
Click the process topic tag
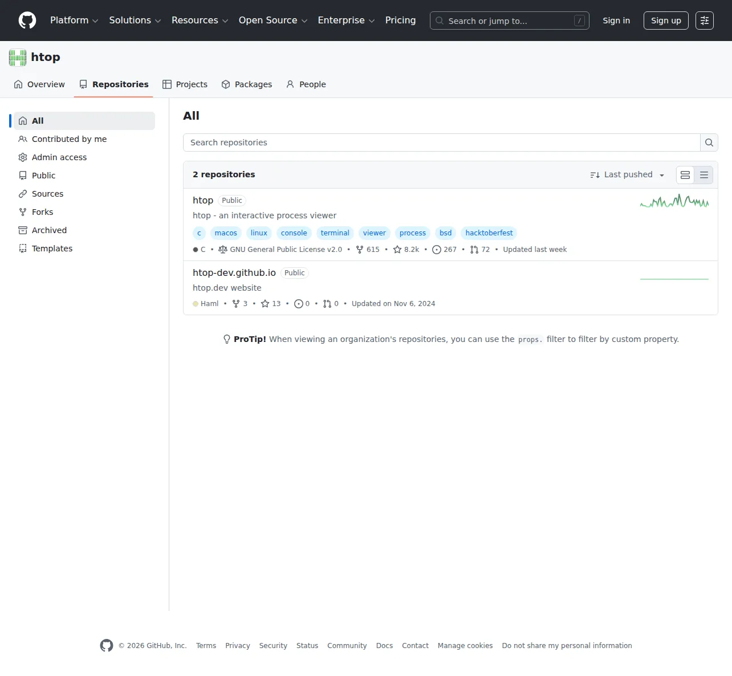[x=413, y=233]
